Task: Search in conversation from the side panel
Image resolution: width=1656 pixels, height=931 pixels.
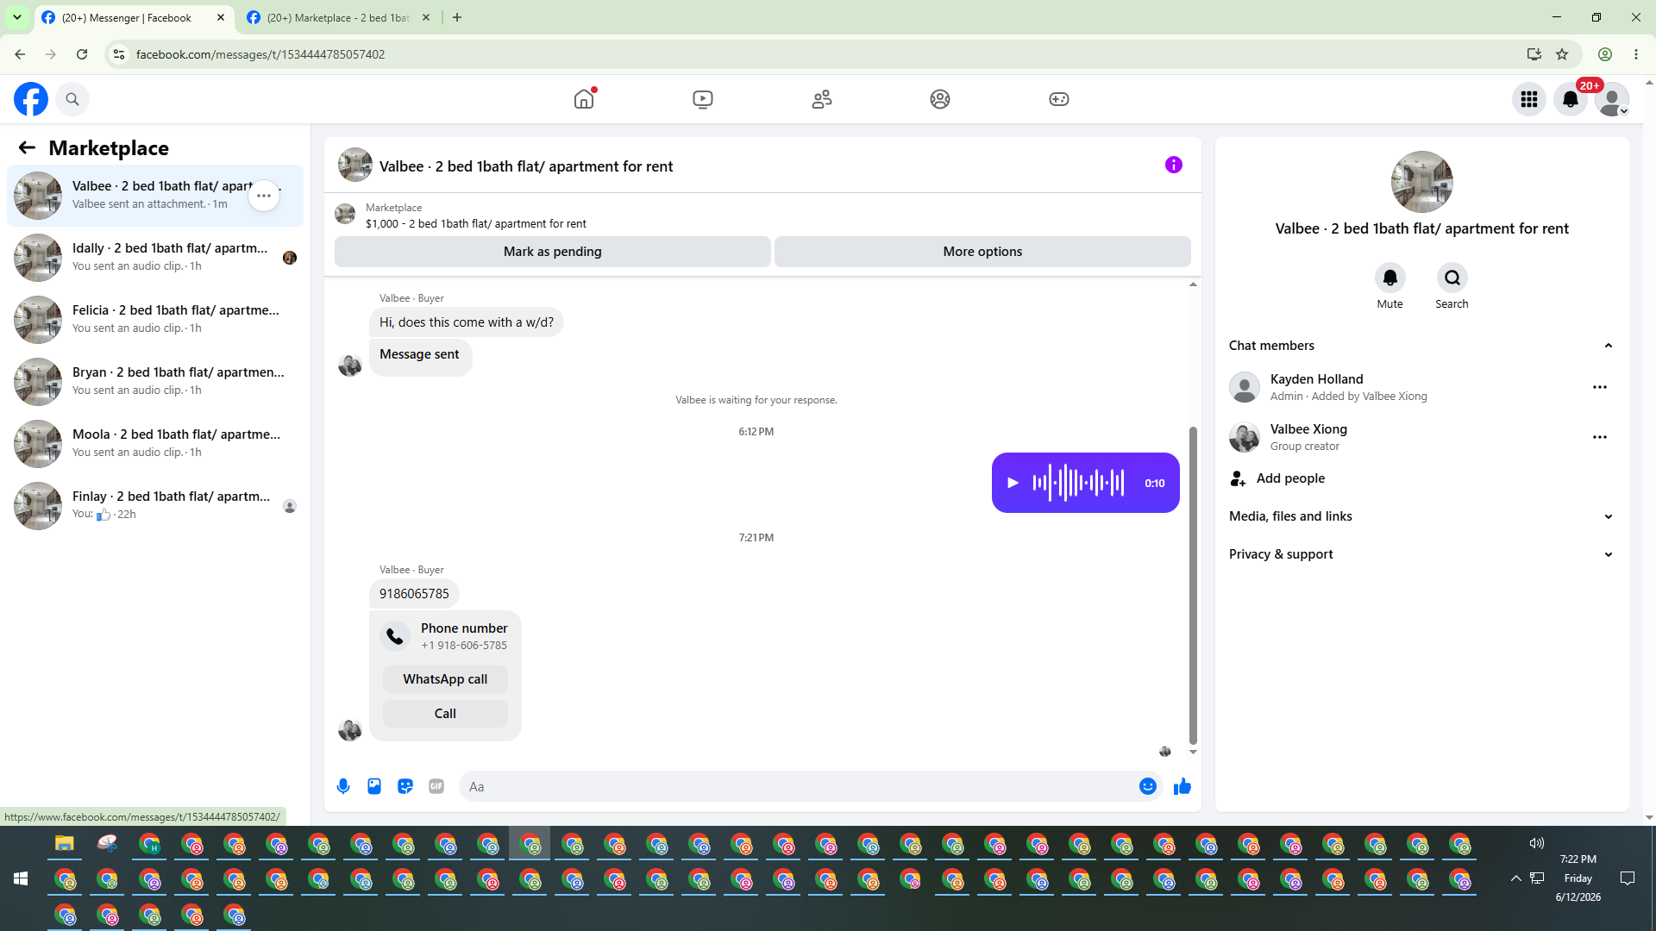Action: pyautogui.click(x=1452, y=278)
